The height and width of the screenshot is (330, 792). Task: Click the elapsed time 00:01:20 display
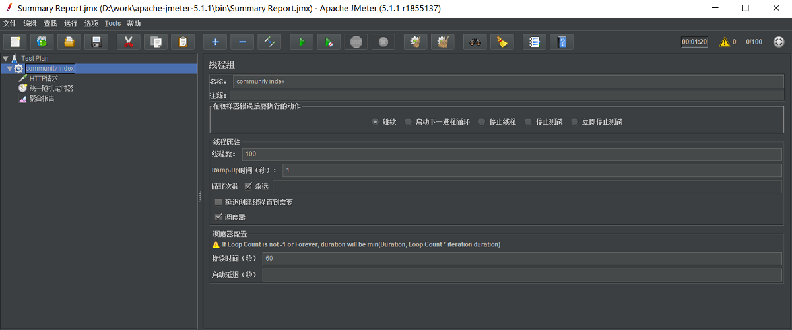pos(694,42)
